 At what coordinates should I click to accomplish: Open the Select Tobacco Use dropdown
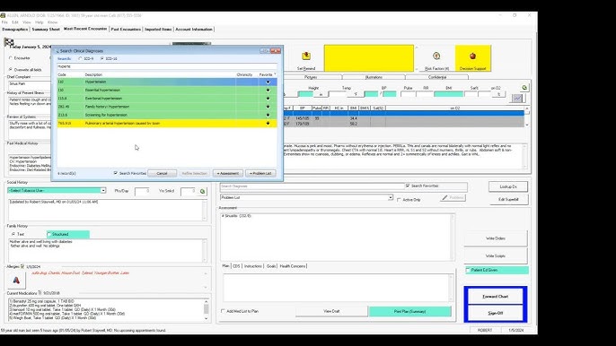point(103,191)
